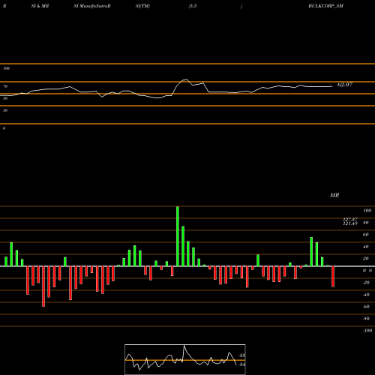Click the RSI axis 0 level label
Viewport: 375px width, 375px height.
(x=4, y=128)
